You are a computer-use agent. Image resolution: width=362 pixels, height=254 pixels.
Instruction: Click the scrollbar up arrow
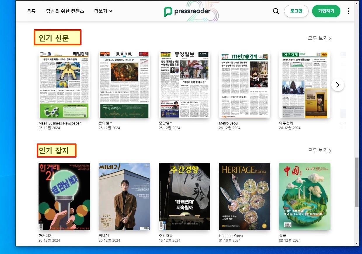click(x=356, y=3)
